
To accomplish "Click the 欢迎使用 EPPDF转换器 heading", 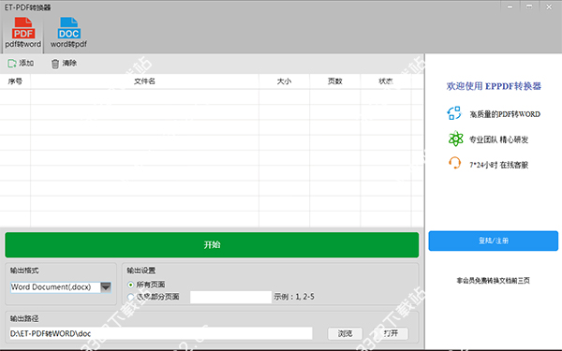I will coord(494,86).
